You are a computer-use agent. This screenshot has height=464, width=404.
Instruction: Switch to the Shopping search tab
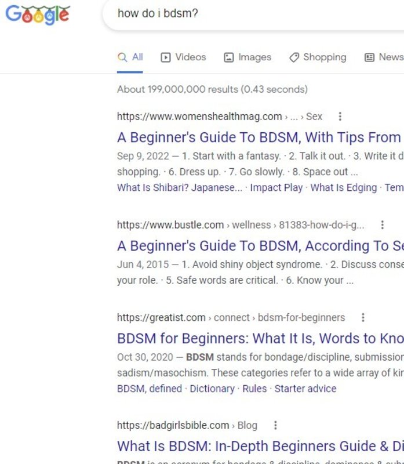318,57
